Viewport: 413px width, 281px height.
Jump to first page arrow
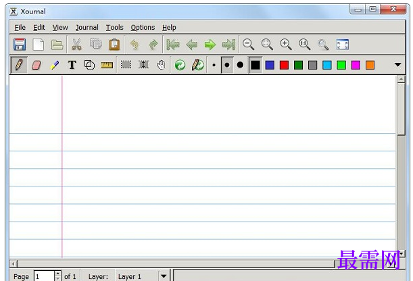tap(173, 45)
